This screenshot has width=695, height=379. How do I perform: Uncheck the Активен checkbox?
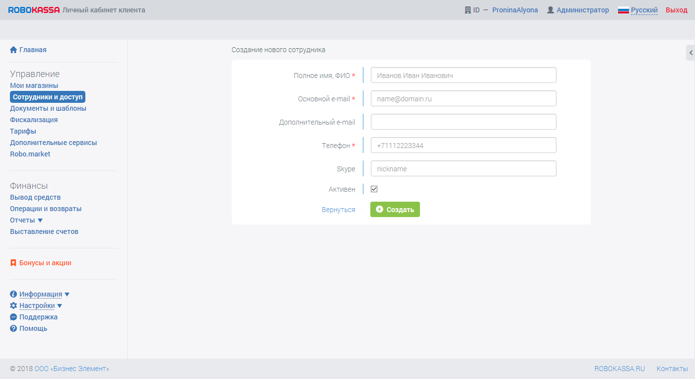pos(374,189)
